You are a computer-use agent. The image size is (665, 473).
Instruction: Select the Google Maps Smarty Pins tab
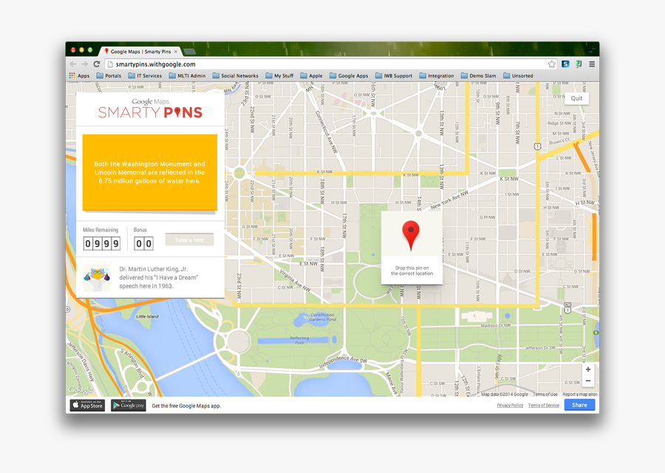point(139,52)
